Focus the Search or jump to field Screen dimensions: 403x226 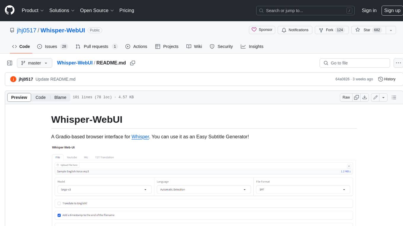[306, 11]
